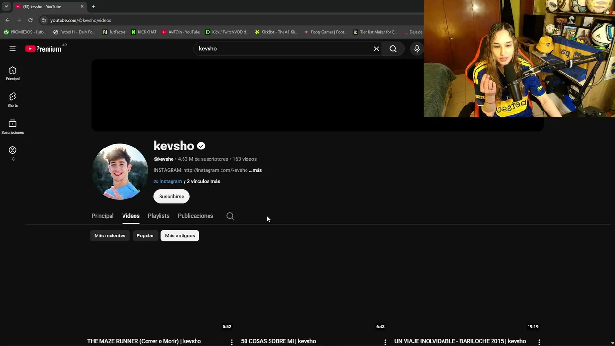Click the browser address bar URL
The width and height of the screenshot is (615, 346).
[x=81, y=20]
